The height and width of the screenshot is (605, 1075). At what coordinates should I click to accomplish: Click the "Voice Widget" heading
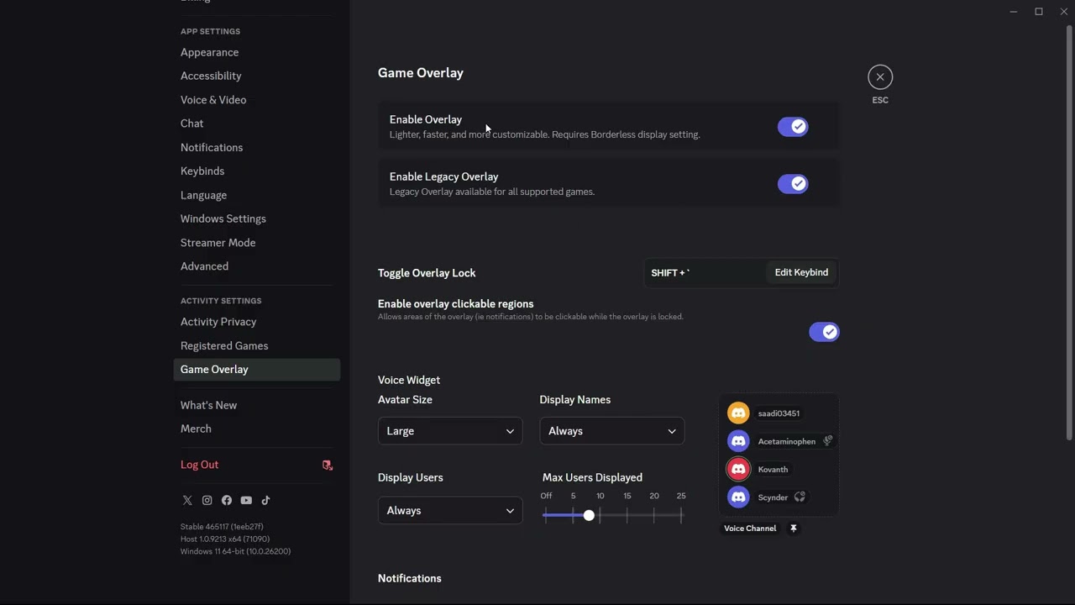409,381
